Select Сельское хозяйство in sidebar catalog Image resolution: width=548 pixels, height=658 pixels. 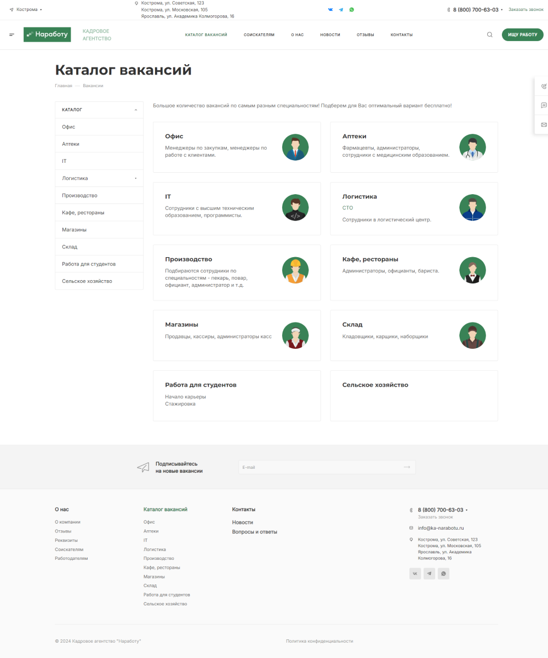(x=87, y=281)
